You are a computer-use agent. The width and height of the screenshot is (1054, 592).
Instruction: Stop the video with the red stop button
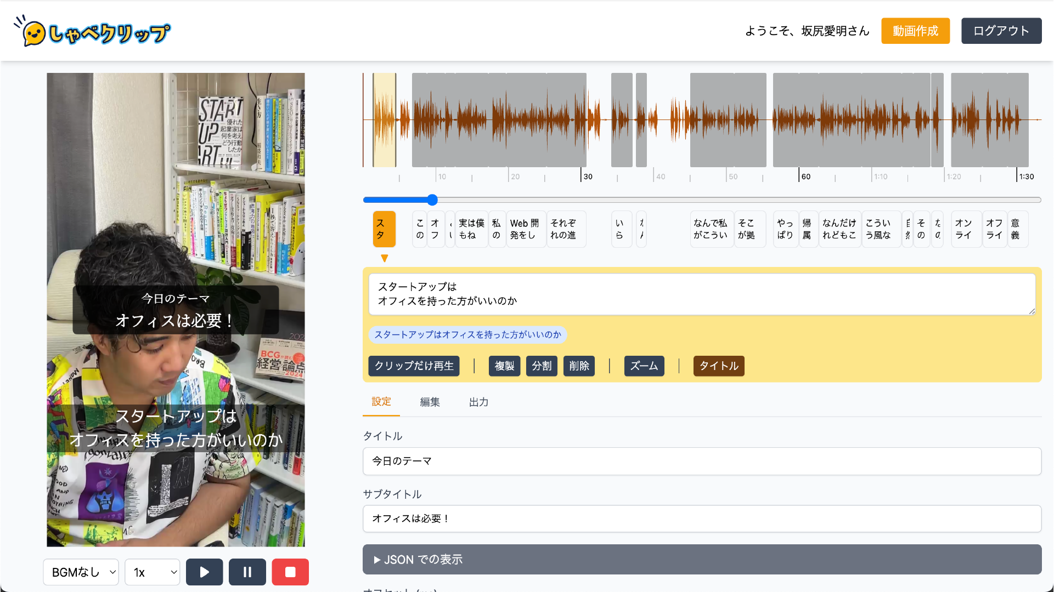[x=290, y=572]
